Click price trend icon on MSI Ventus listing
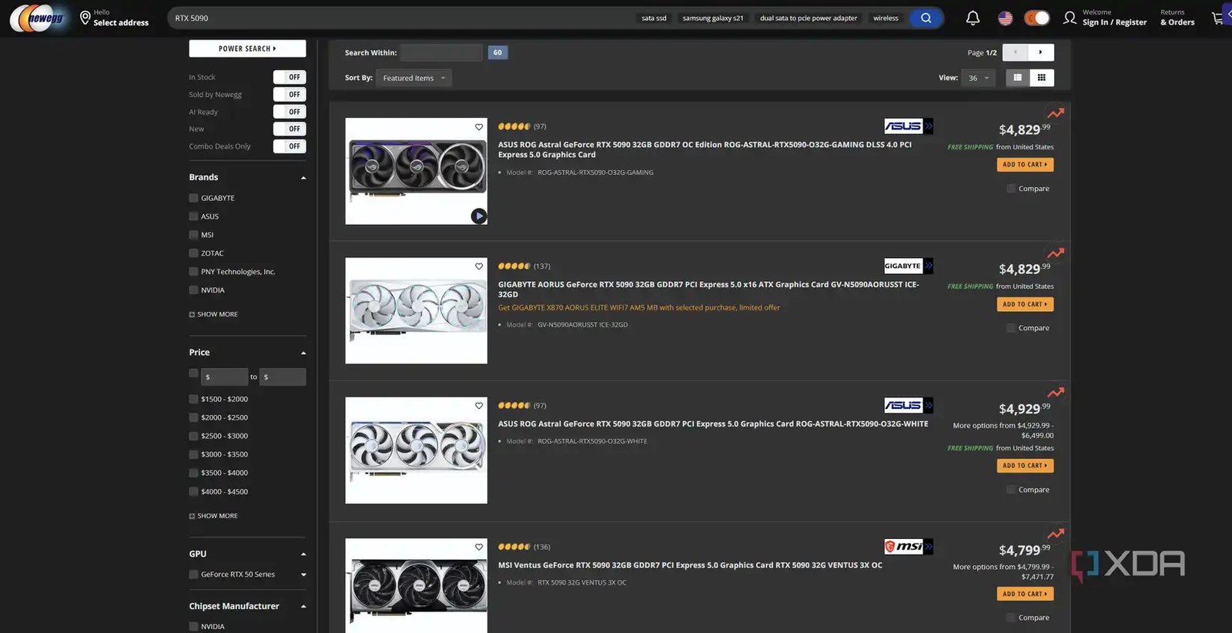This screenshot has height=633, width=1232. (x=1056, y=534)
